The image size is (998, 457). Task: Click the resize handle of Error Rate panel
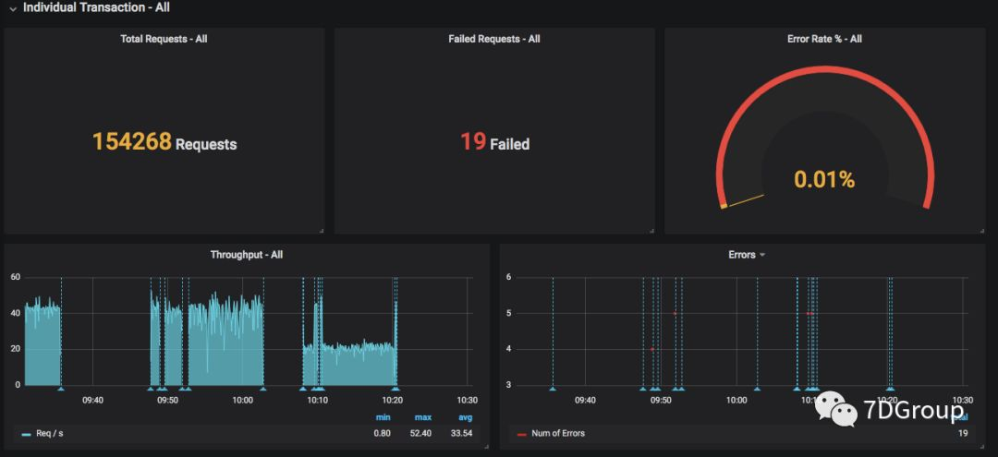pos(982,231)
